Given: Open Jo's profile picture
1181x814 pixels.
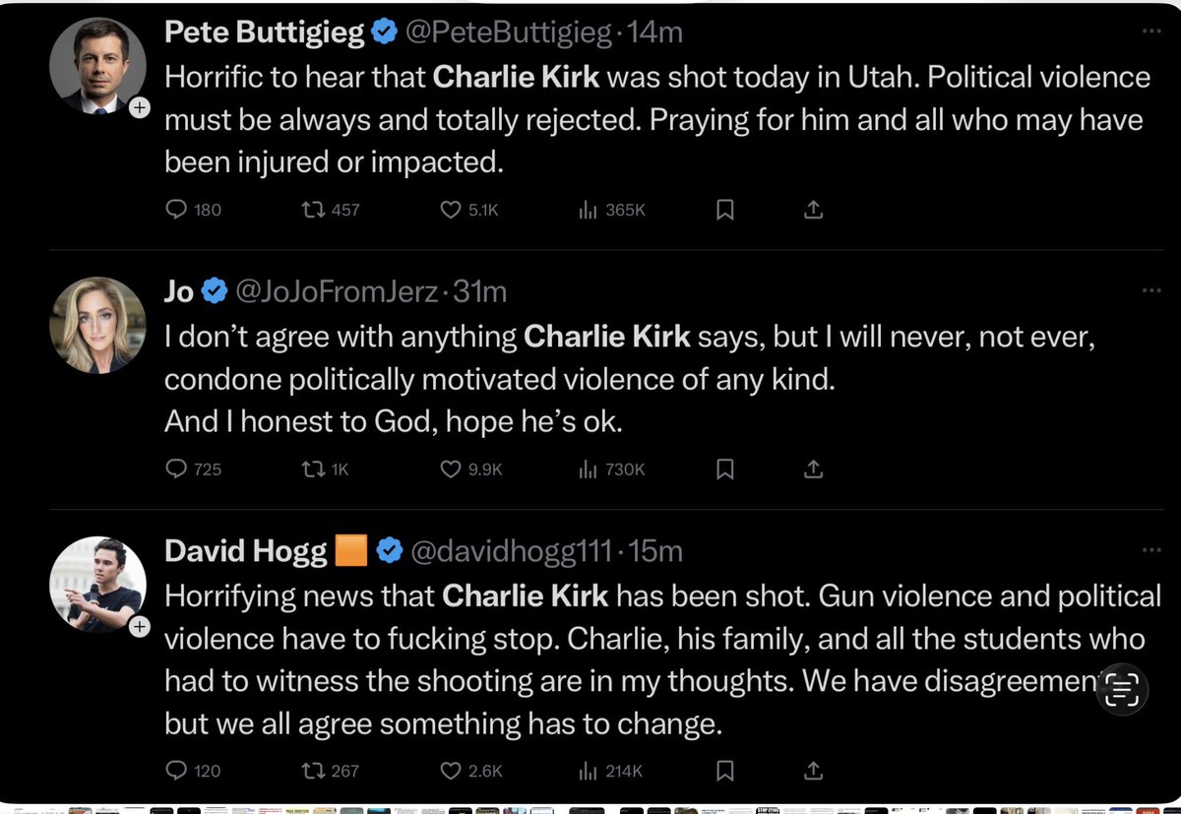Looking at the screenshot, I should tap(97, 325).
